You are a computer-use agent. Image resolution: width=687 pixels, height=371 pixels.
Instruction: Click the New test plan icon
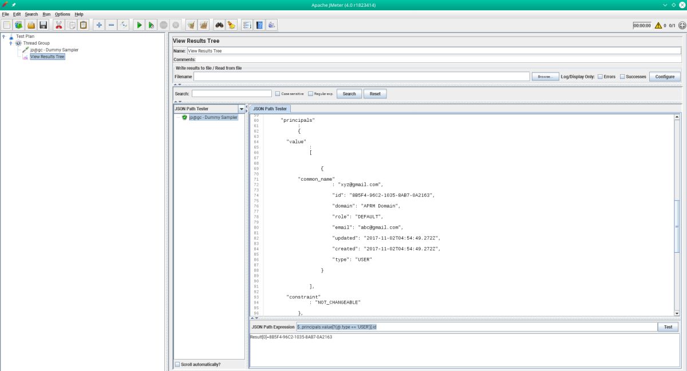click(6, 25)
